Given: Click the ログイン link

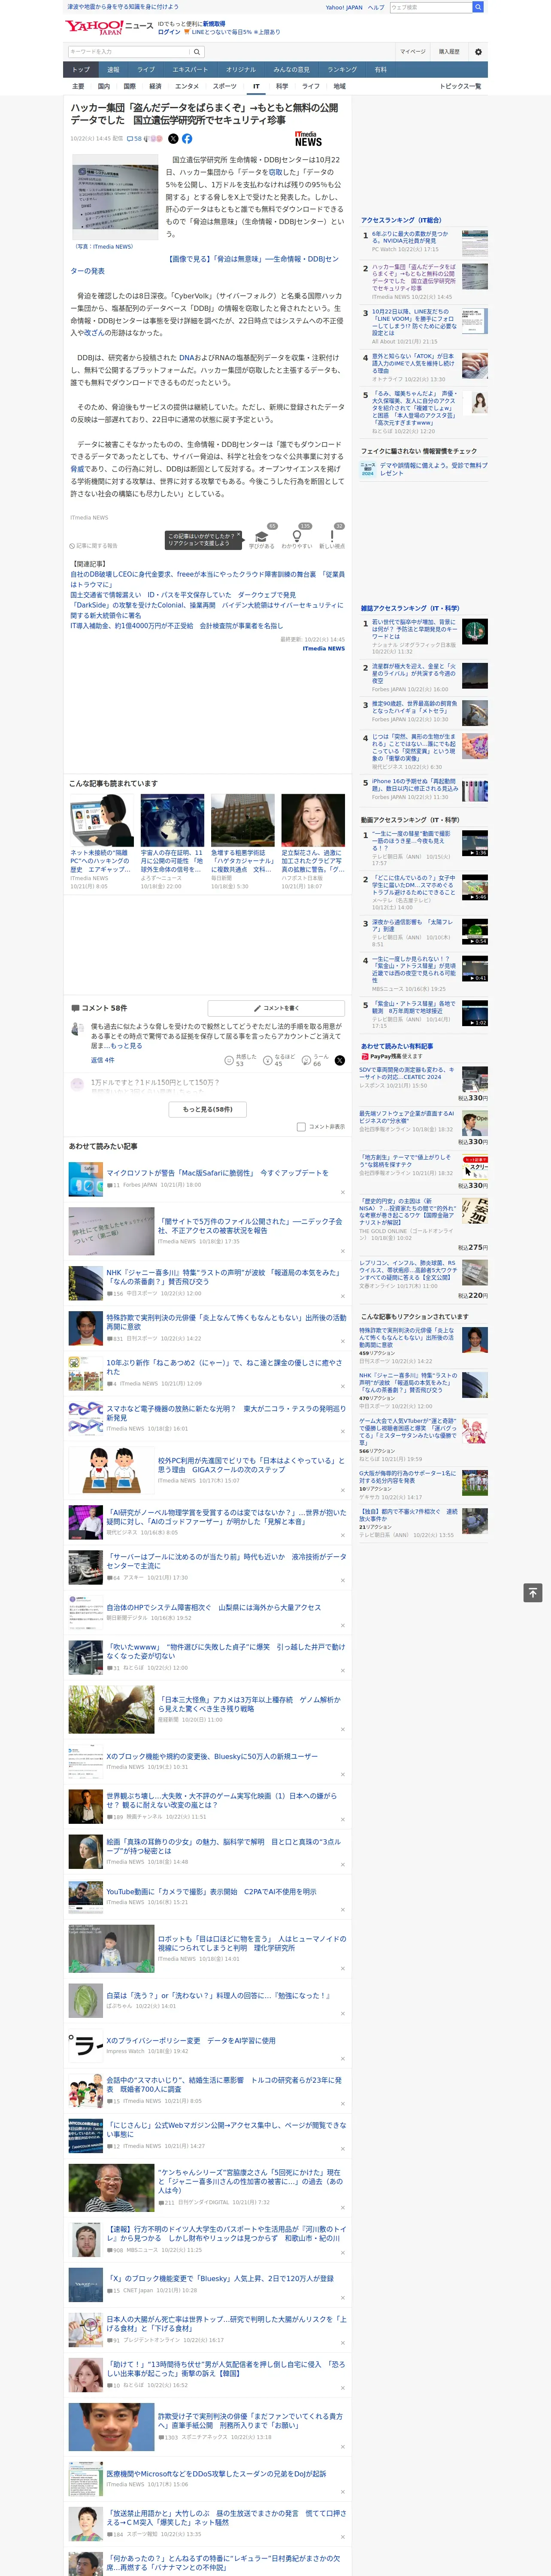Looking at the screenshot, I should coord(169,32).
